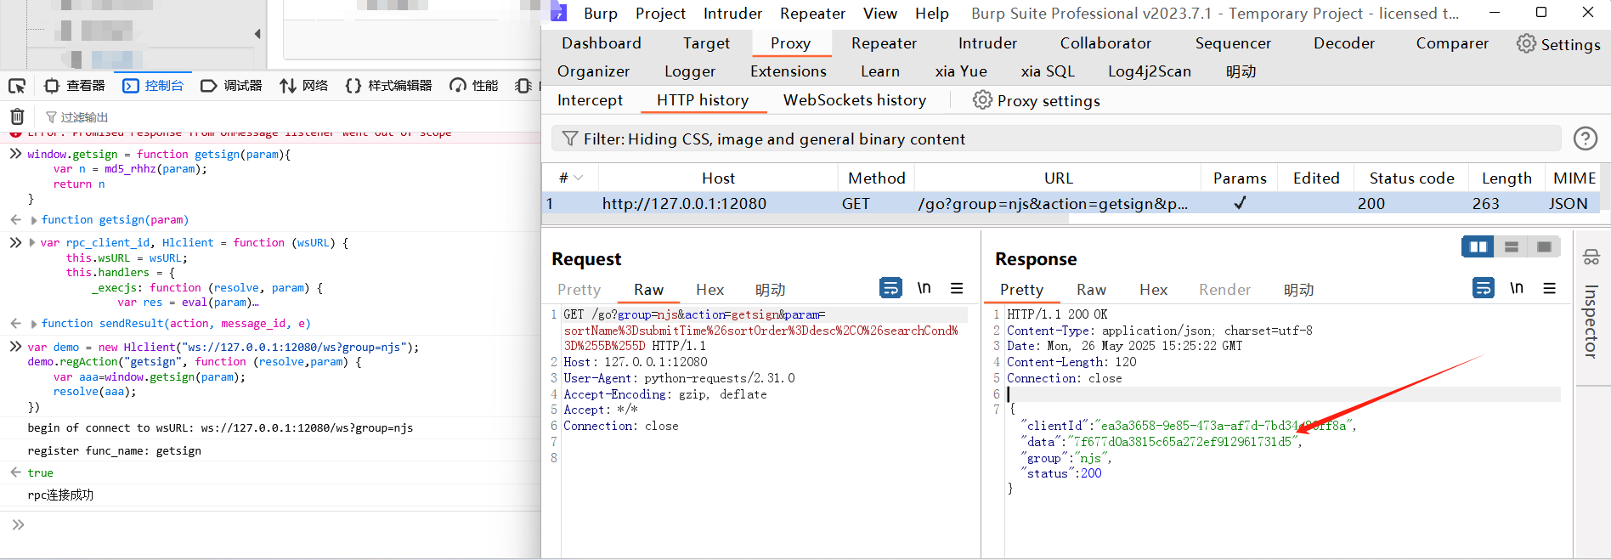Open the WebSockets history tab
The height and width of the screenshot is (560, 1611).
pyautogui.click(x=854, y=100)
